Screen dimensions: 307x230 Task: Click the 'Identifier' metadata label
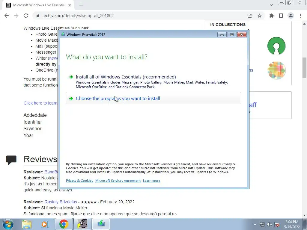tap(33, 122)
